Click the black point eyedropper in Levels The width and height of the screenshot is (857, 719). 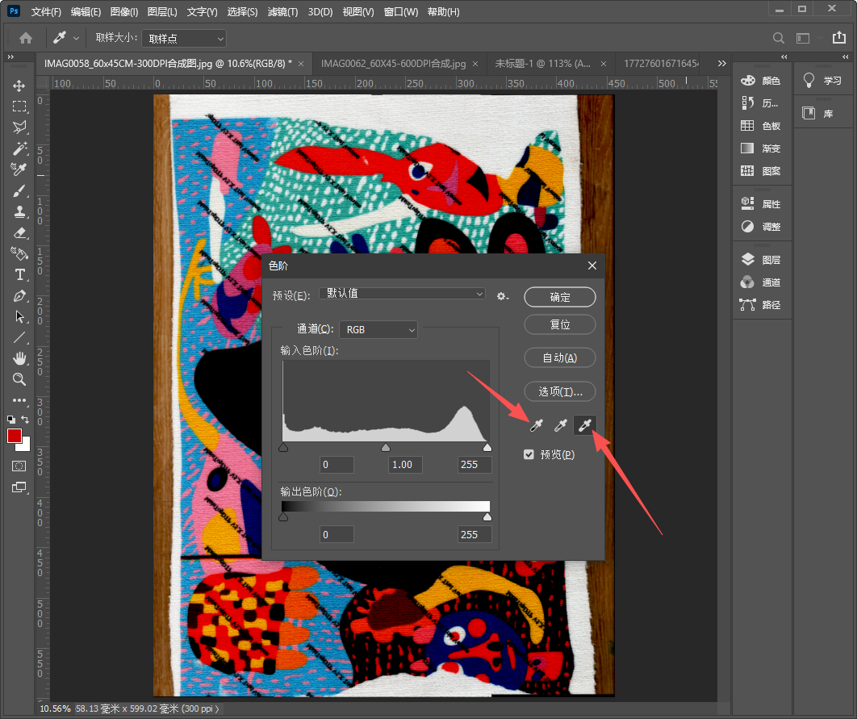tap(536, 425)
